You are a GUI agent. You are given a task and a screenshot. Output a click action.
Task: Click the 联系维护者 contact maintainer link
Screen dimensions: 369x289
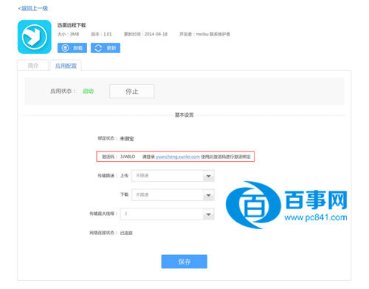coord(220,34)
